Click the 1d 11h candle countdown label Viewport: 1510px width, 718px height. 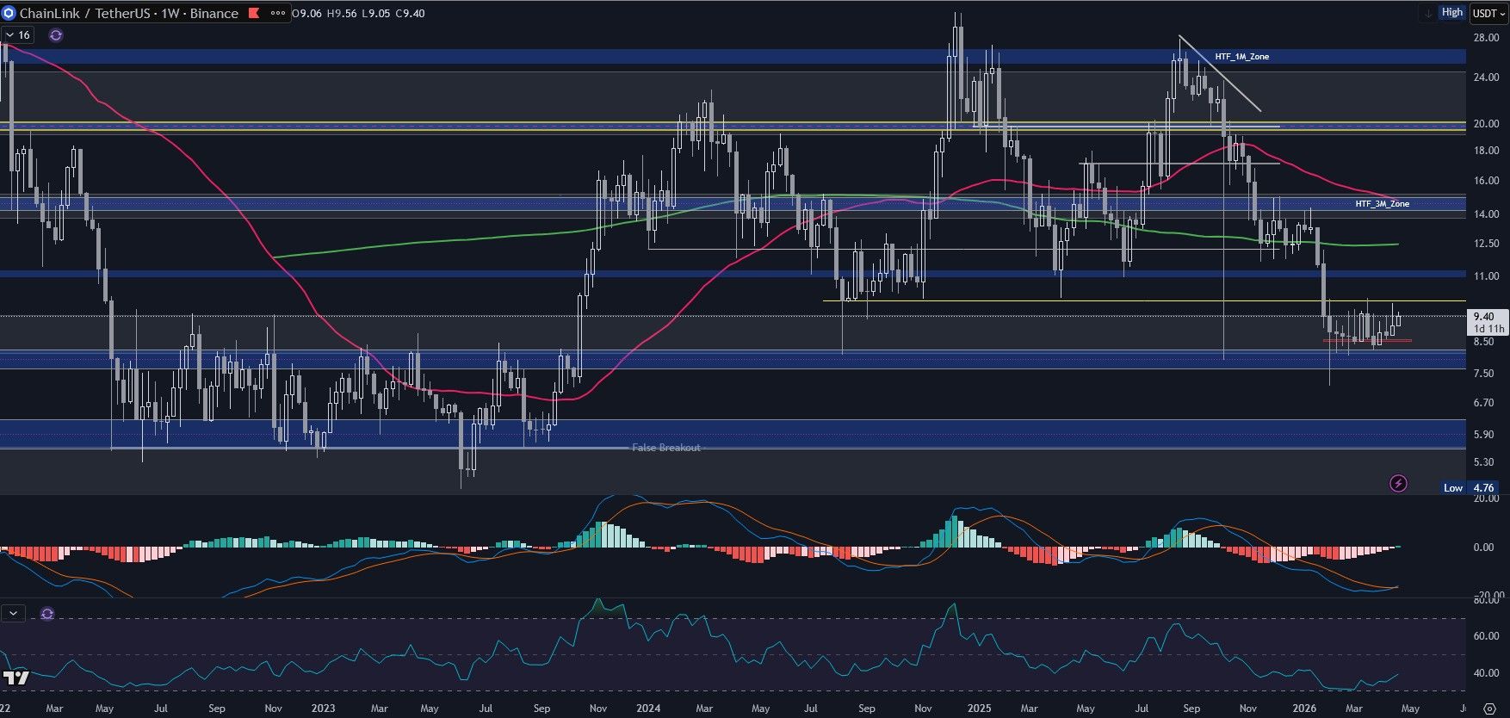pos(1488,329)
